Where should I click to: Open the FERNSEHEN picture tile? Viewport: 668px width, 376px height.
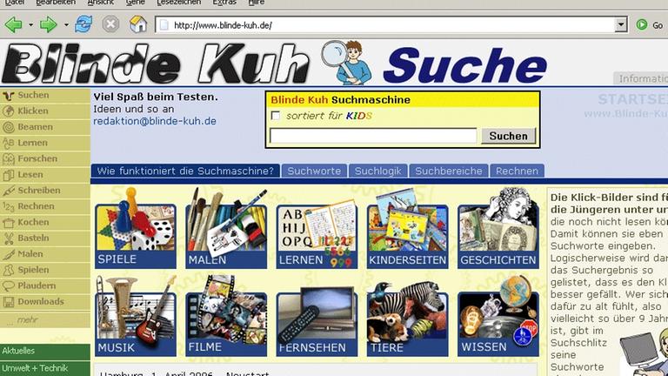(317, 321)
